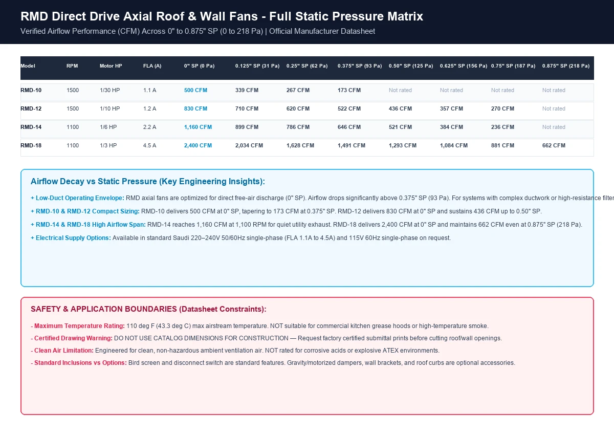Click the 830 CFM value
The height and width of the screenshot is (435, 614).
(x=196, y=109)
